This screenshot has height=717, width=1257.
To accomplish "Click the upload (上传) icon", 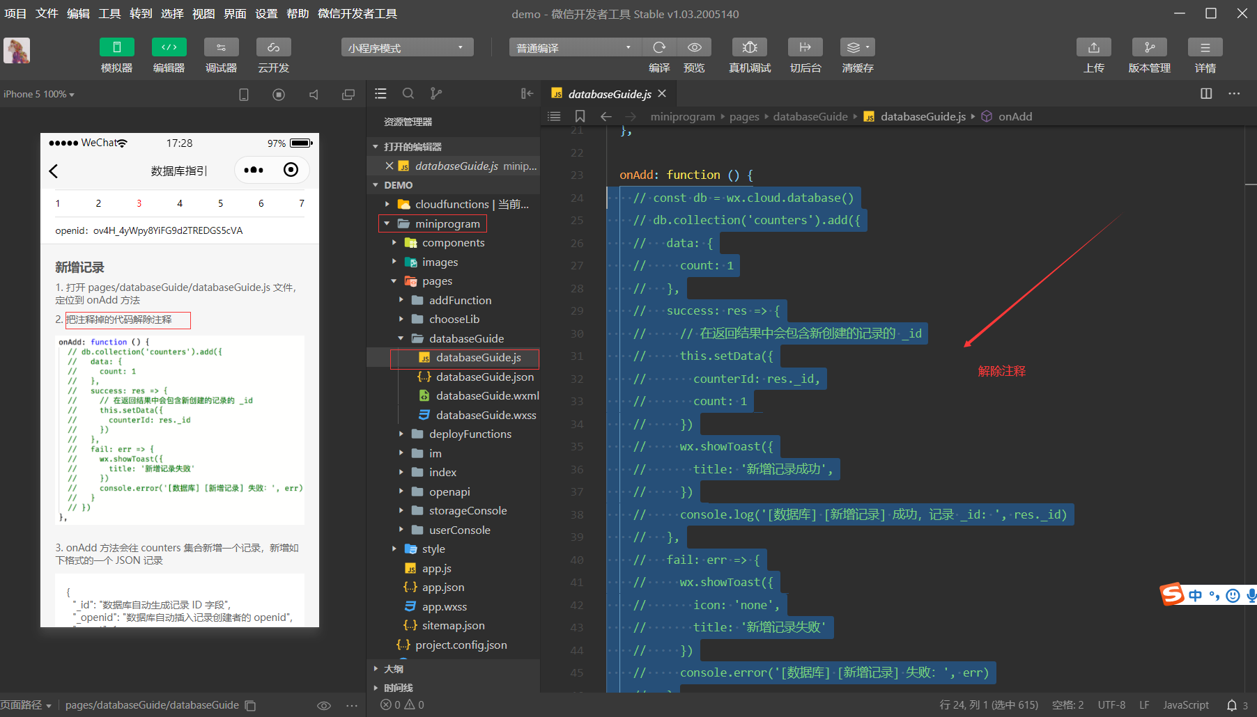I will (1094, 47).
